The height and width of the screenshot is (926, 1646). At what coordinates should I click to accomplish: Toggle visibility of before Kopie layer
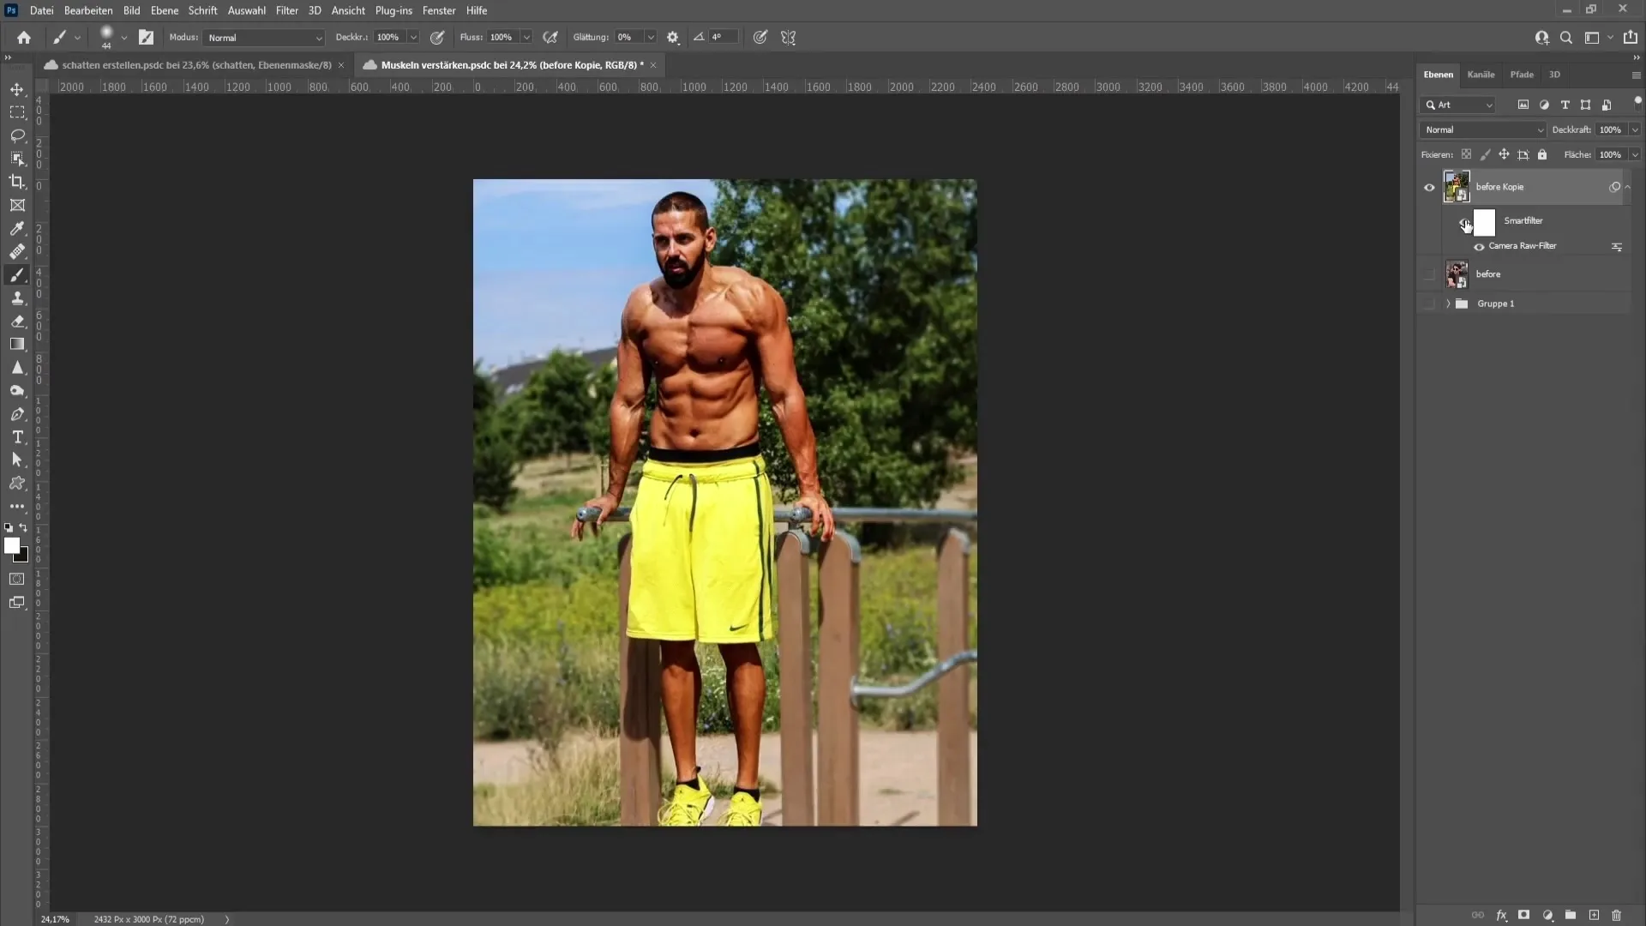1429,187
